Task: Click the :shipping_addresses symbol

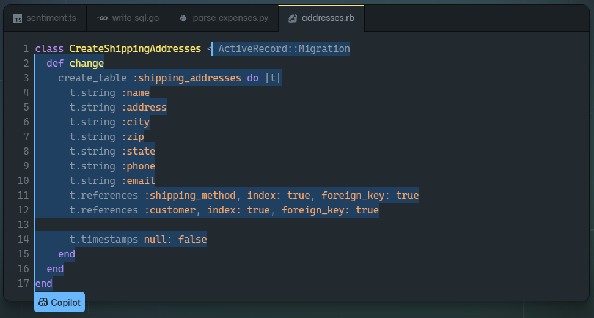Action: click(187, 78)
